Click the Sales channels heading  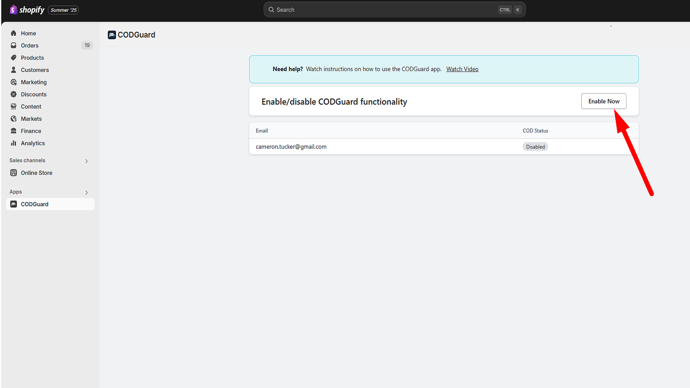click(27, 160)
